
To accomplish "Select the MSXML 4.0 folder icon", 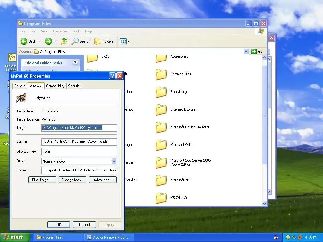I will 161,198.
